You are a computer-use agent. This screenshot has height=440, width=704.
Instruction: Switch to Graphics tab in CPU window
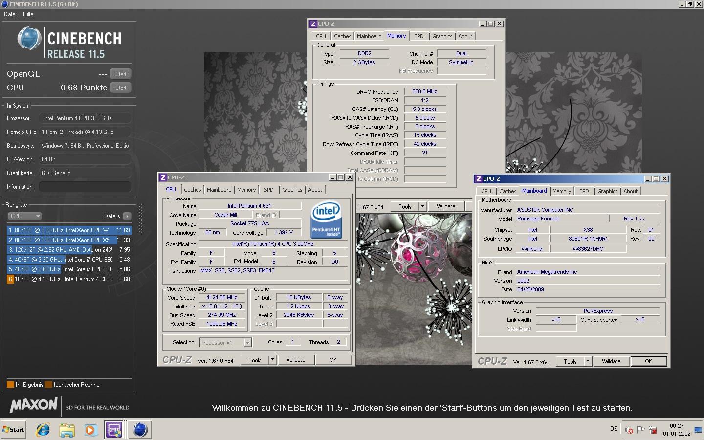pyautogui.click(x=292, y=190)
